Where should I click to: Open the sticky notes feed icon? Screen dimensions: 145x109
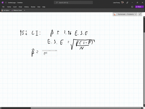pyautogui.click(x=132, y=7)
